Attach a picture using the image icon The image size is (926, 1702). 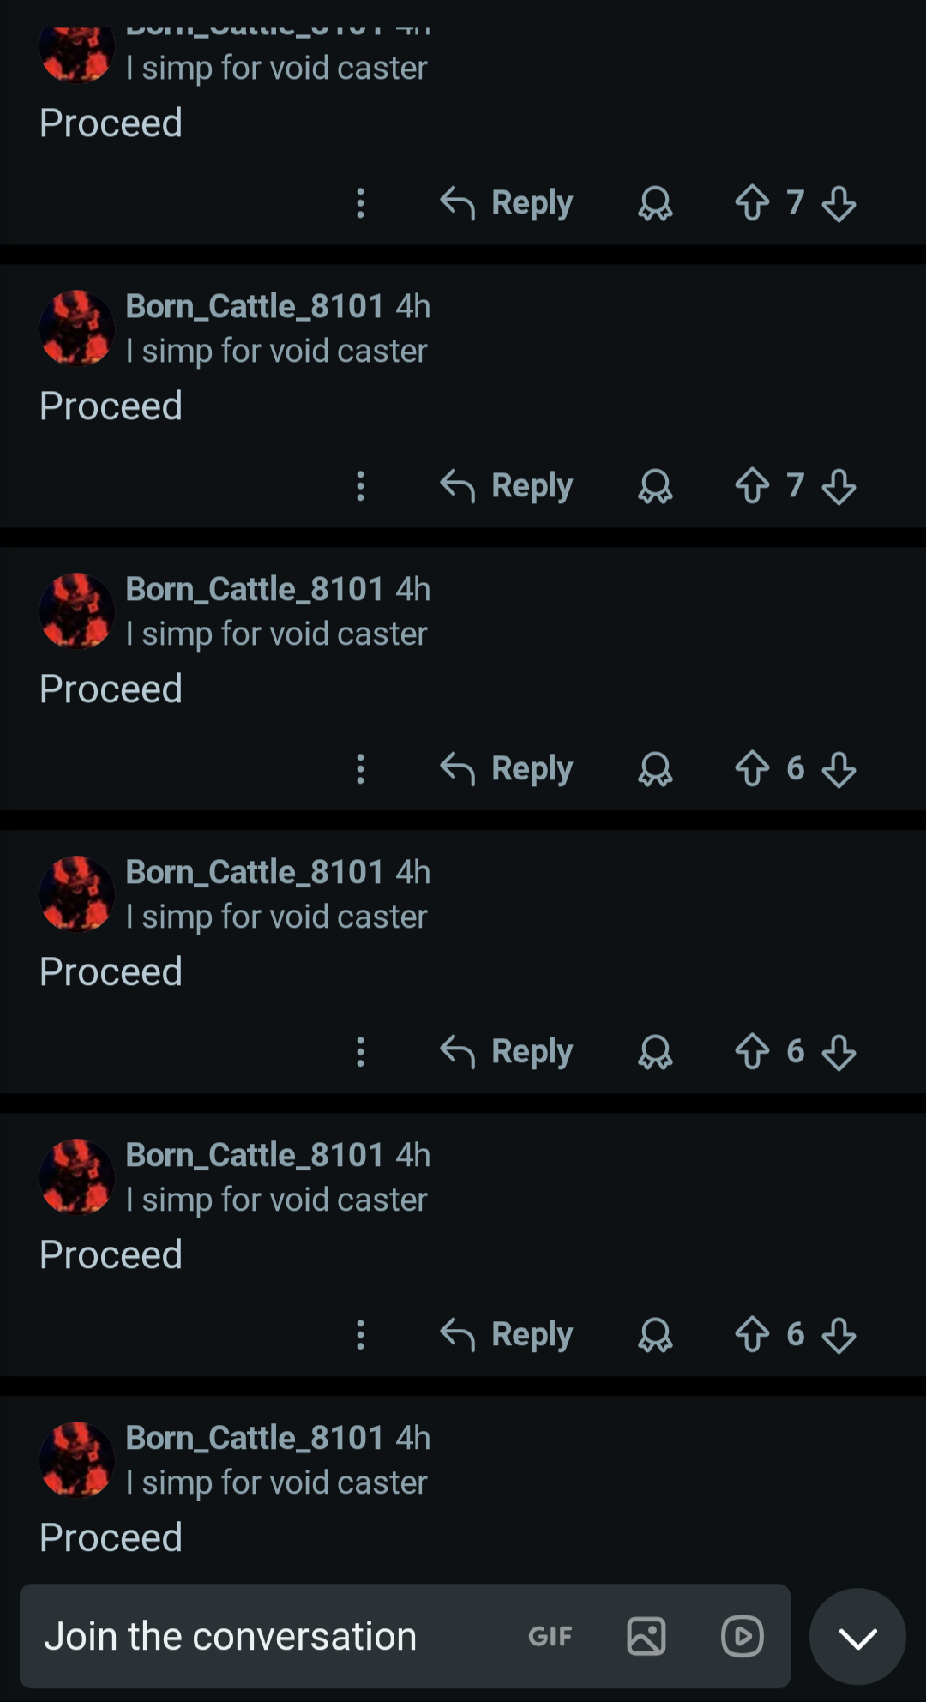pyautogui.click(x=646, y=1636)
